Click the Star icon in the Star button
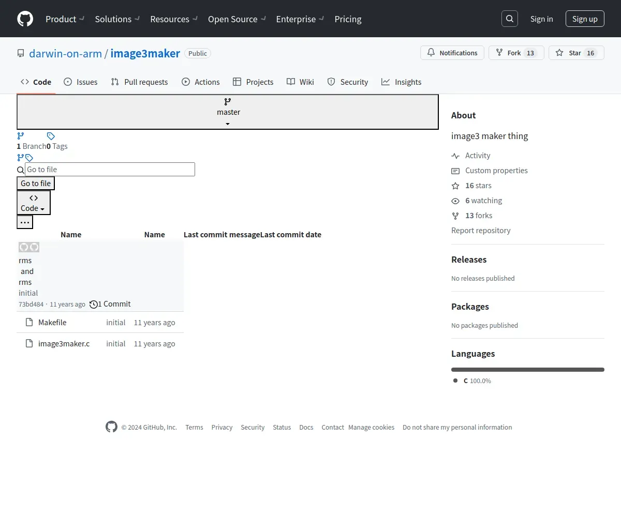621x517 pixels. (x=559, y=53)
